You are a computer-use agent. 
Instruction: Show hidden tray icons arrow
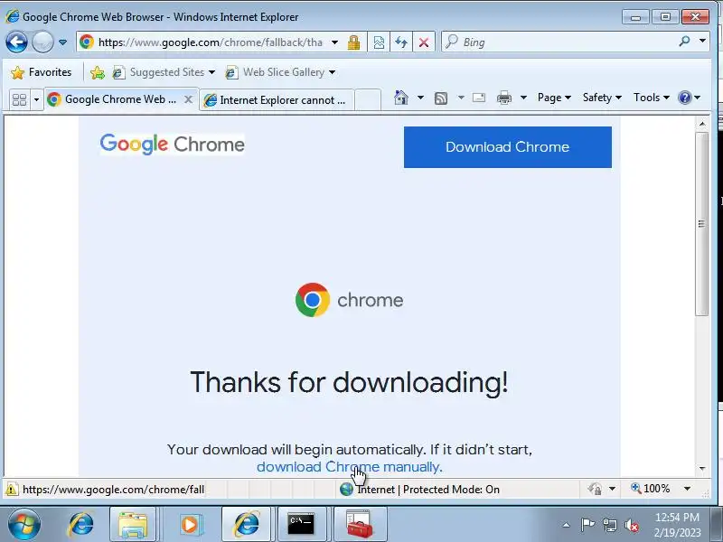click(x=566, y=525)
